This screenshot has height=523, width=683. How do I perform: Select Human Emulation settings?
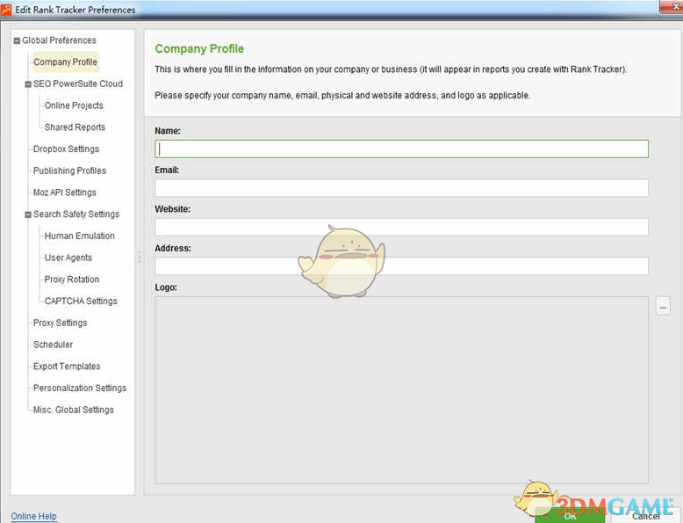(79, 236)
